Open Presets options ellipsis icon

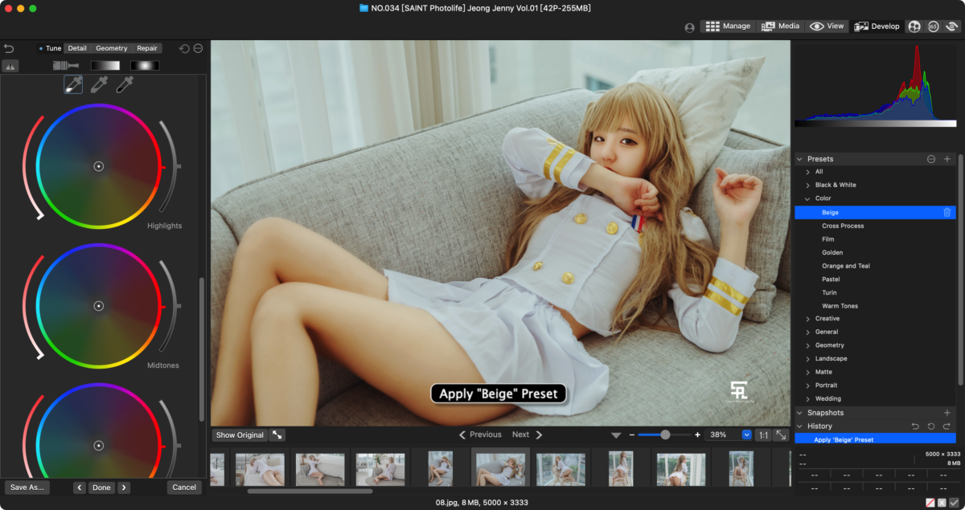point(931,159)
